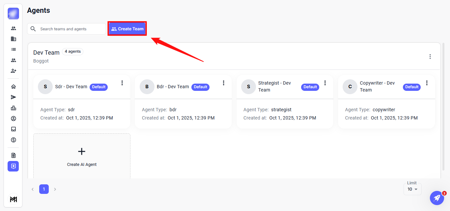Click the add-person icon in sidebar
The height and width of the screenshot is (211, 450).
(13, 71)
